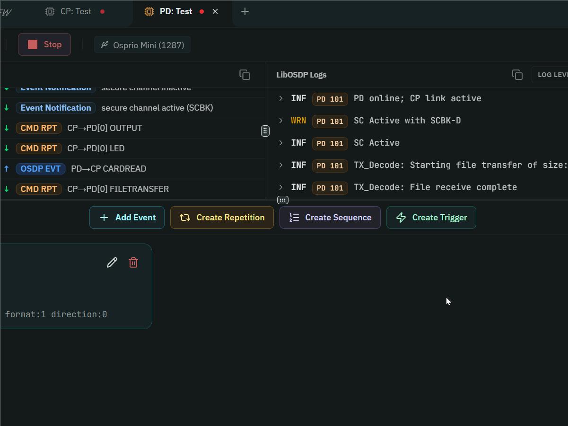The height and width of the screenshot is (426, 568).
Task: Click the LibOSDP Logs panel title
Action: pyautogui.click(x=301, y=75)
